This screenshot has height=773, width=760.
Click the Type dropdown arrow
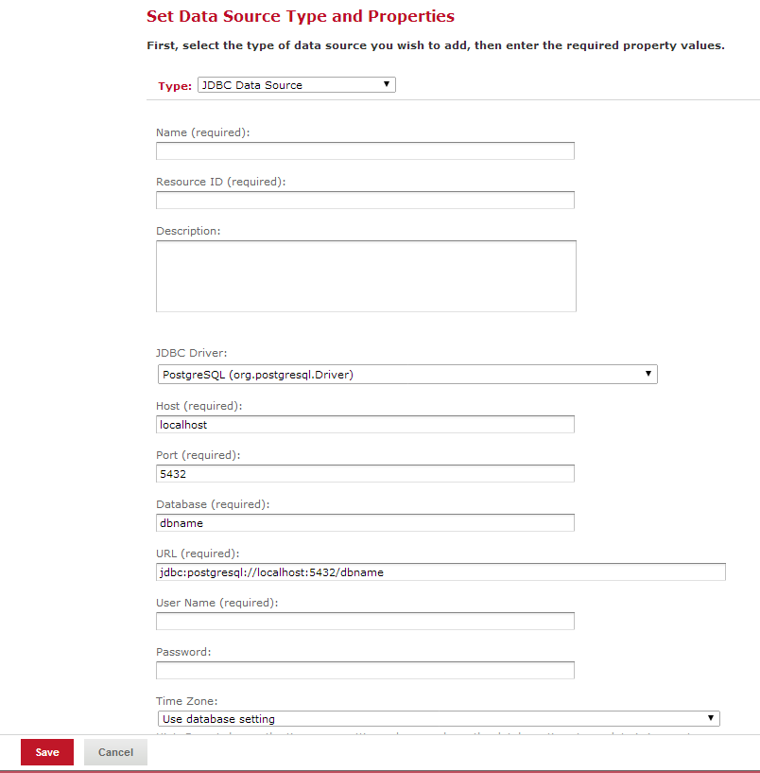tap(387, 84)
